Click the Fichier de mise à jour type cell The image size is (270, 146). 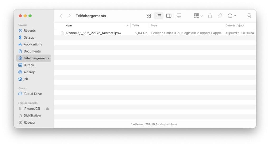(x=186, y=33)
